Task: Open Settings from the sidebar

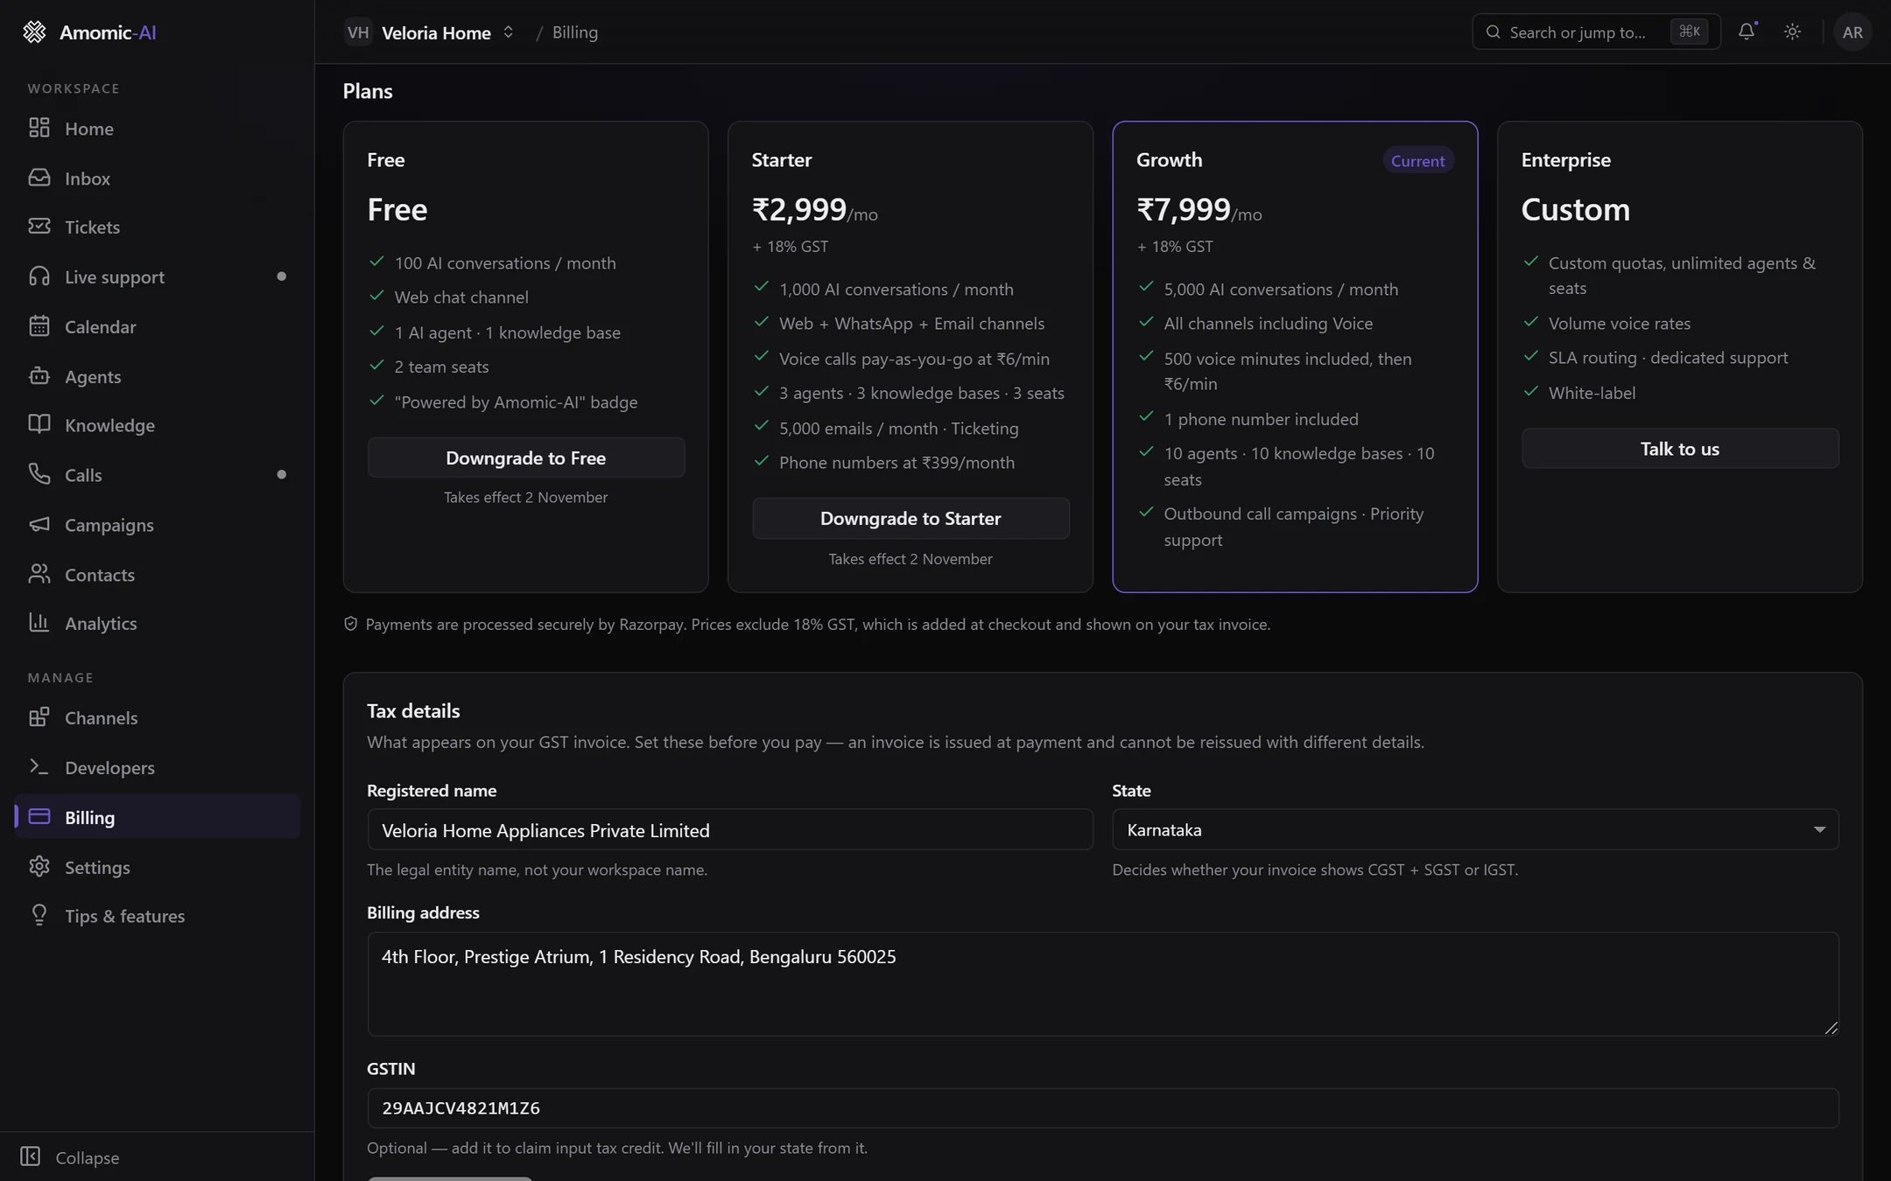Action: [158, 868]
